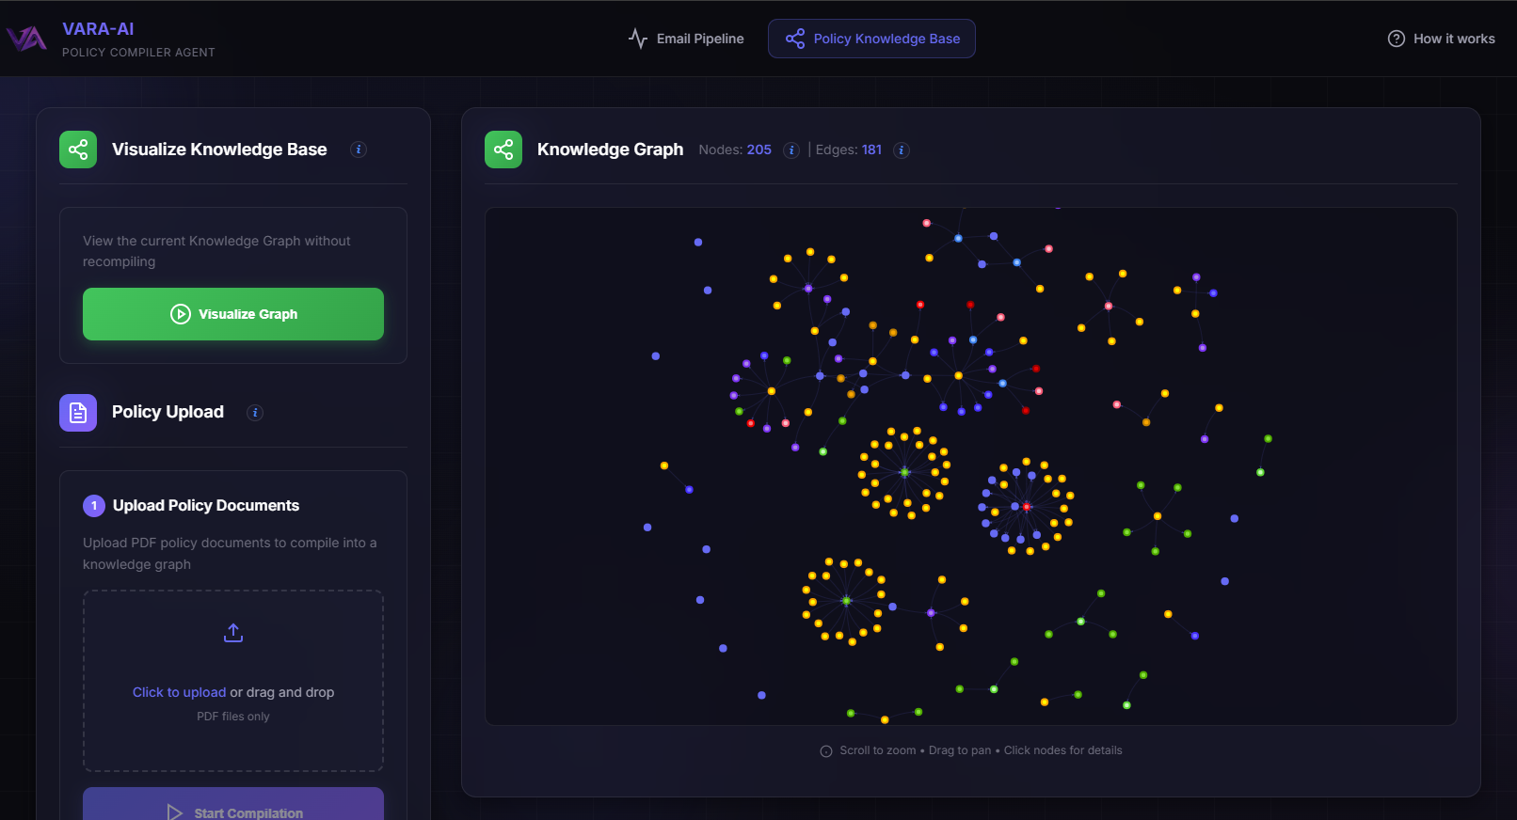Click the 'Scroll to zoom' hint text

pos(877,750)
